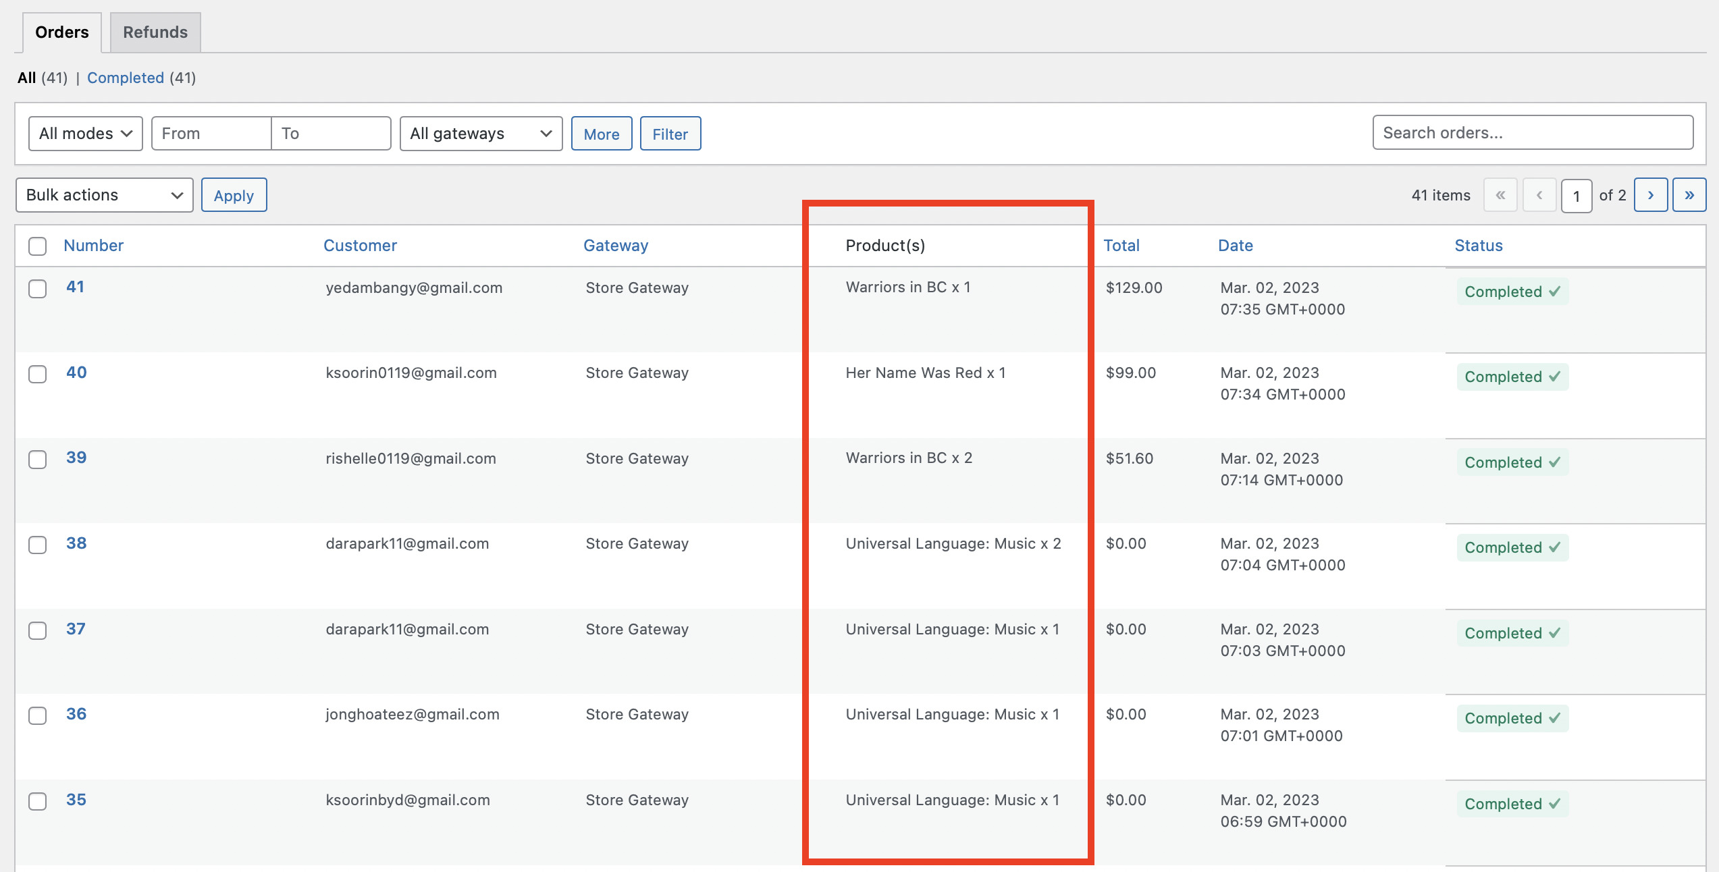The width and height of the screenshot is (1719, 872).
Task: Switch to the Refunds tab
Action: point(155,32)
